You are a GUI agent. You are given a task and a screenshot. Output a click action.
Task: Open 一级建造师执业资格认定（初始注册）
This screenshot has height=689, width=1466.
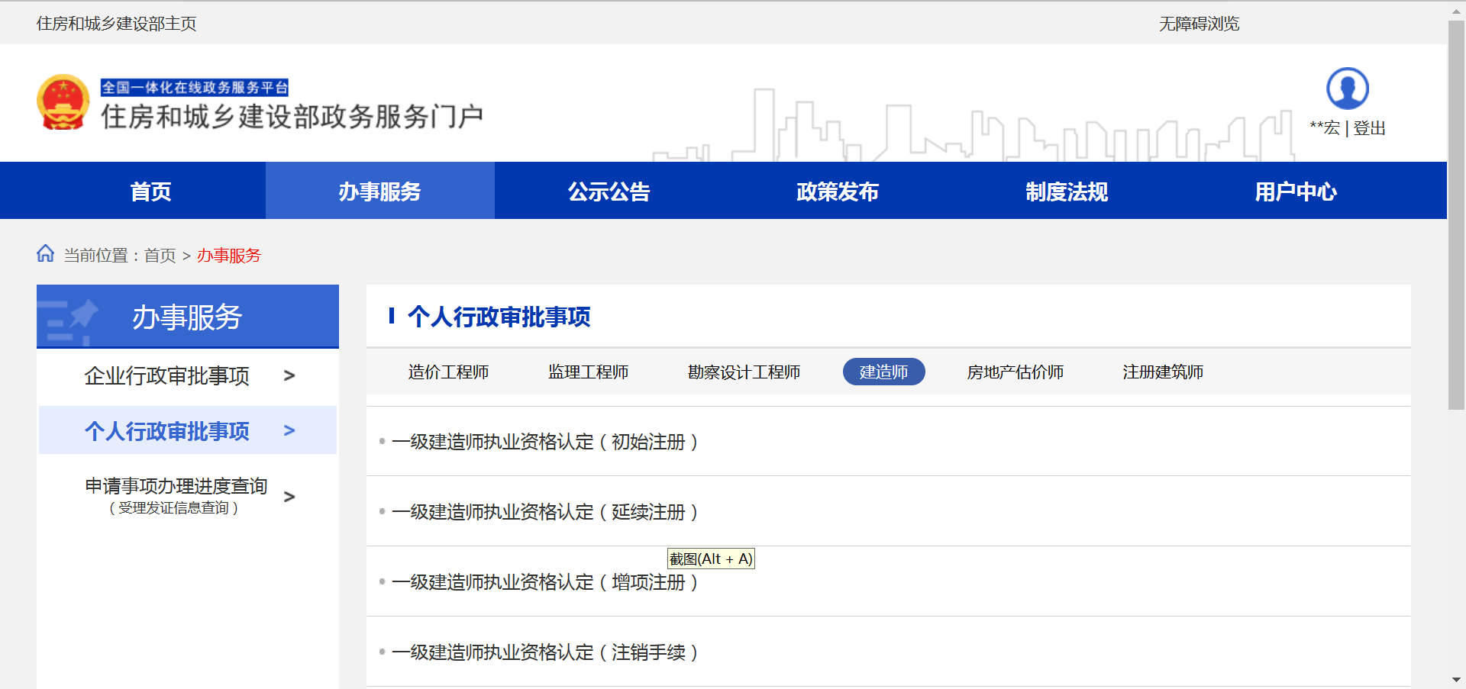pyautogui.click(x=544, y=442)
